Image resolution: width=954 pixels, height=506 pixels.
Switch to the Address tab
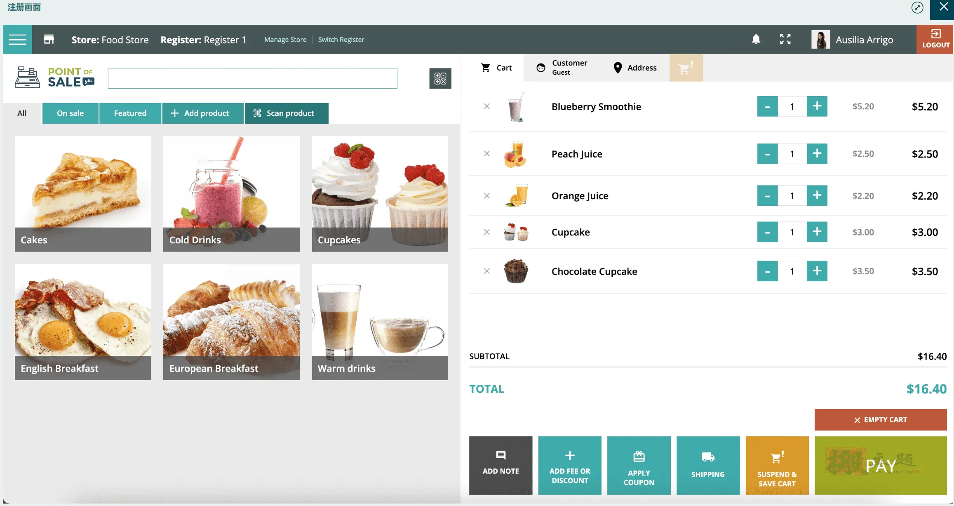coord(635,68)
